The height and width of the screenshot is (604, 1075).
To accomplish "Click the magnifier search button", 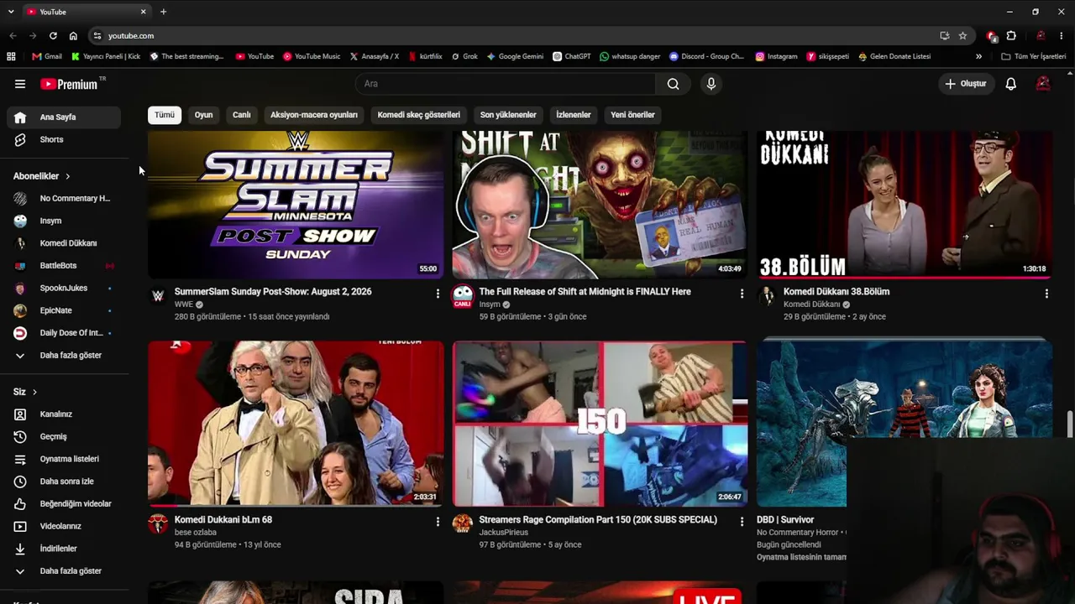I will (673, 84).
